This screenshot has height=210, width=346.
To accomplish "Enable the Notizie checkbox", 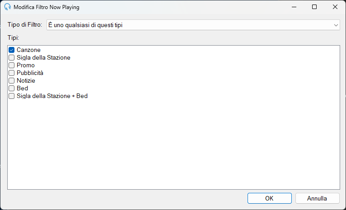I will coord(11,81).
